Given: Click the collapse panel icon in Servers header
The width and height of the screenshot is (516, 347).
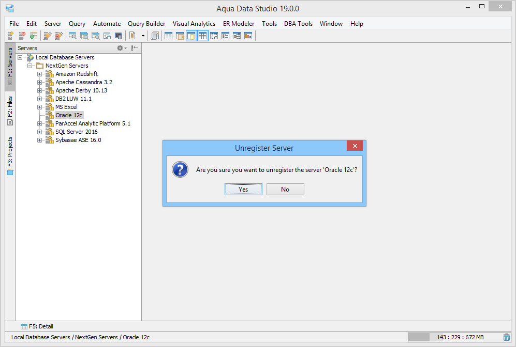Looking at the screenshot, I should (x=134, y=48).
